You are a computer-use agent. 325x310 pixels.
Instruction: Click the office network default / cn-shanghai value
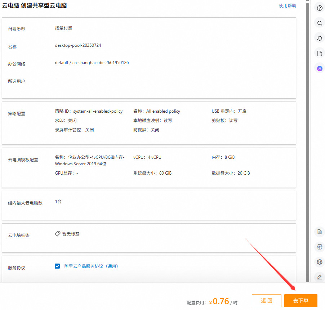92,63
